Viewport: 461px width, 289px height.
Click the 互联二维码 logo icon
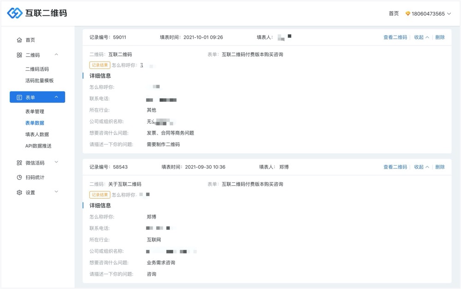[x=15, y=13]
